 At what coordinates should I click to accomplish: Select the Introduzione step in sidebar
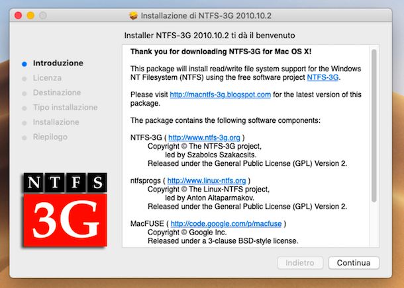click(58, 63)
